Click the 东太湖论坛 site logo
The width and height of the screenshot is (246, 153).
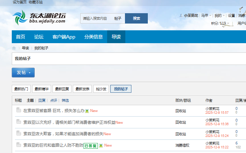(39, 17)
